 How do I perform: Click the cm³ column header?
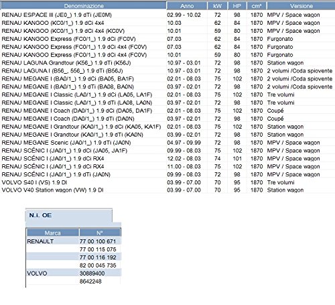click(257, 6)
